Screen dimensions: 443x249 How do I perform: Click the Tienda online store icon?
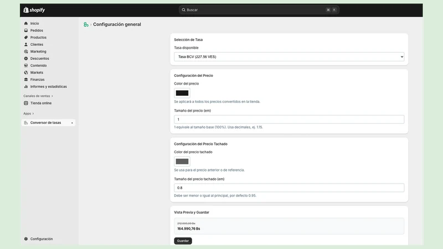(26, 103)
